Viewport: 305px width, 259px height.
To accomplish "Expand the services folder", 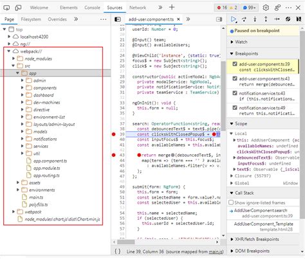I will point(22,146).
